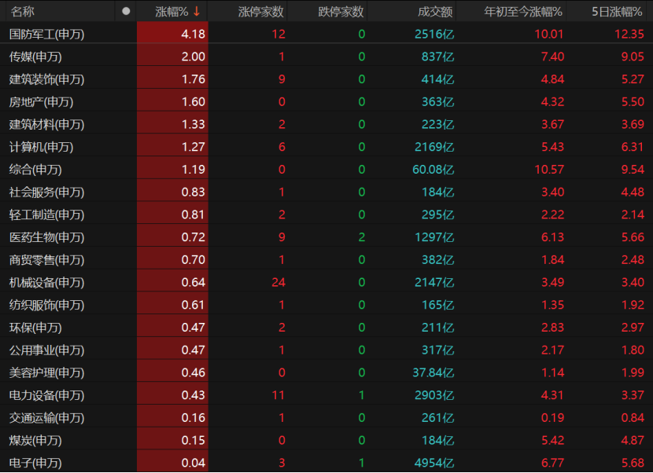
Task: Click the red 4.18 gain bar
Action: pyautogui.click(x=172, y=35)
